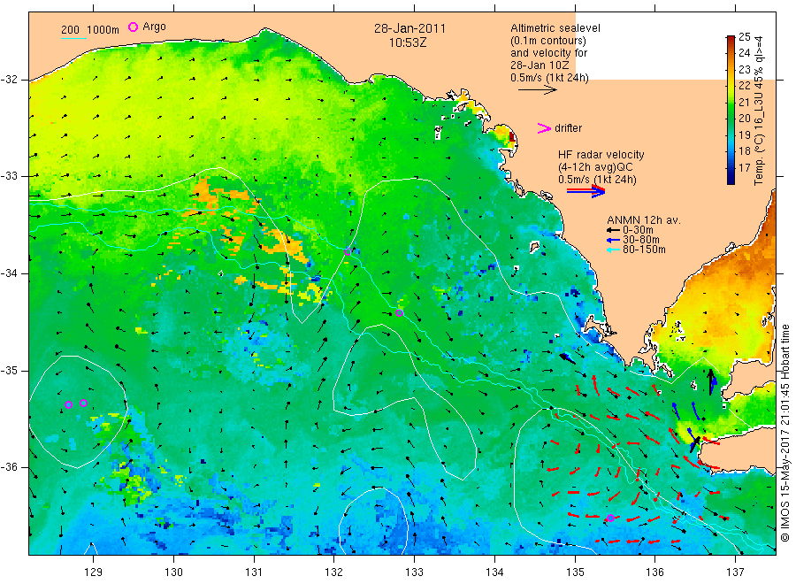This screenshot has height=584, width=796.
Task: Click the IMOS copyright timestamp text
Action: coord(785,433)
